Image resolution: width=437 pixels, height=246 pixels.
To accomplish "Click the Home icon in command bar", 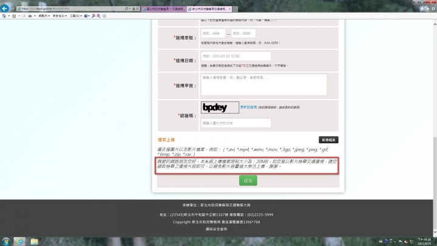I will click(x=4, y=16).
